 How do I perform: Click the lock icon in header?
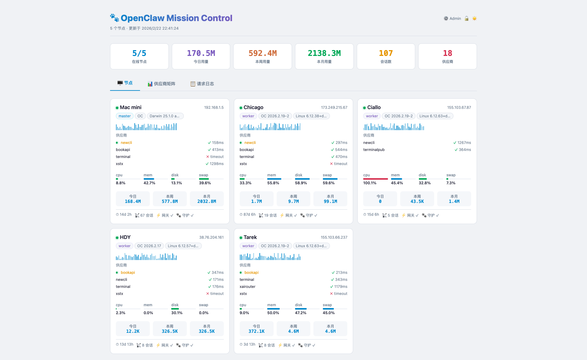tap(467, 19)
